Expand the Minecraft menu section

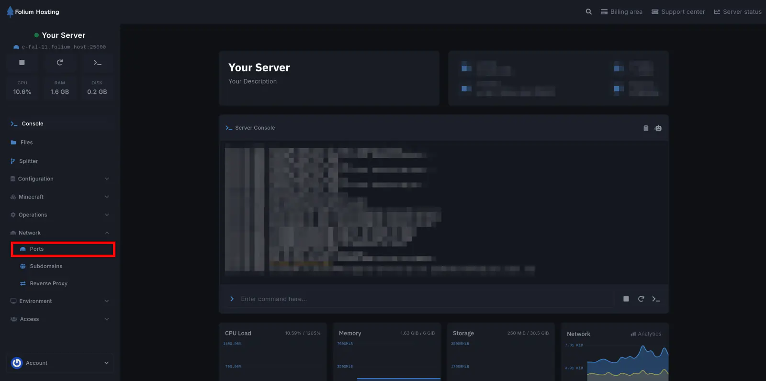pos(60,197)
